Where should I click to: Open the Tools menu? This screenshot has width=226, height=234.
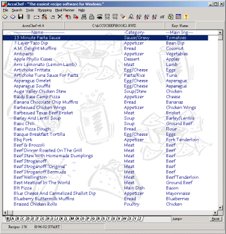[x=30, y=10]
